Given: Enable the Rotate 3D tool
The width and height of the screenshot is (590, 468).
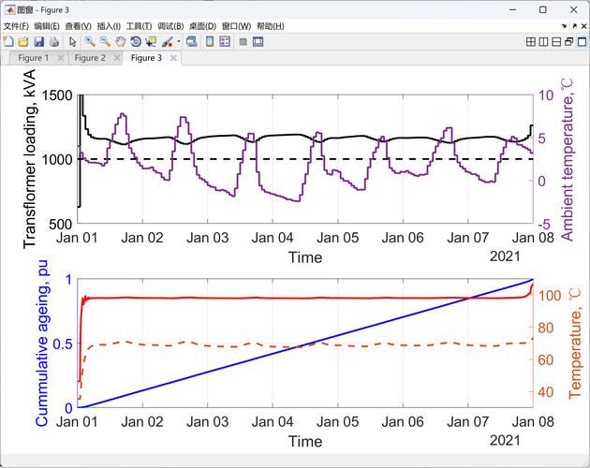Looking at the screenshot, I should click(136, 42).
